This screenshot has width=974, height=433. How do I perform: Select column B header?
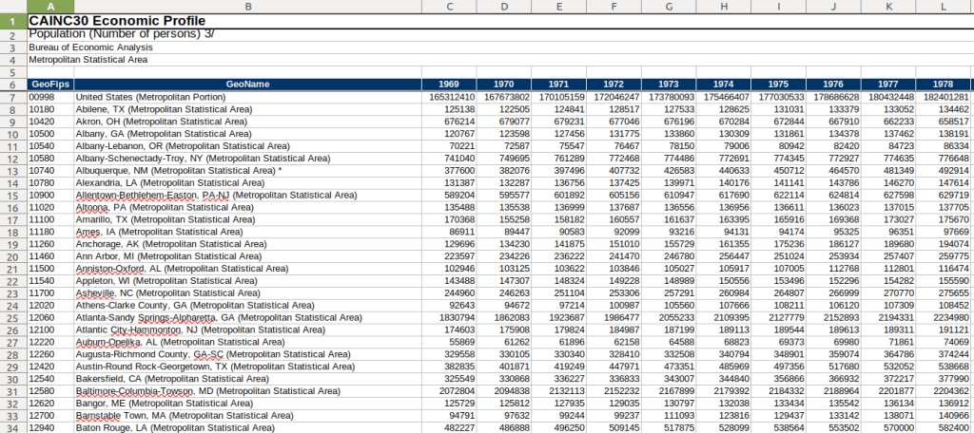coord(247,7)
